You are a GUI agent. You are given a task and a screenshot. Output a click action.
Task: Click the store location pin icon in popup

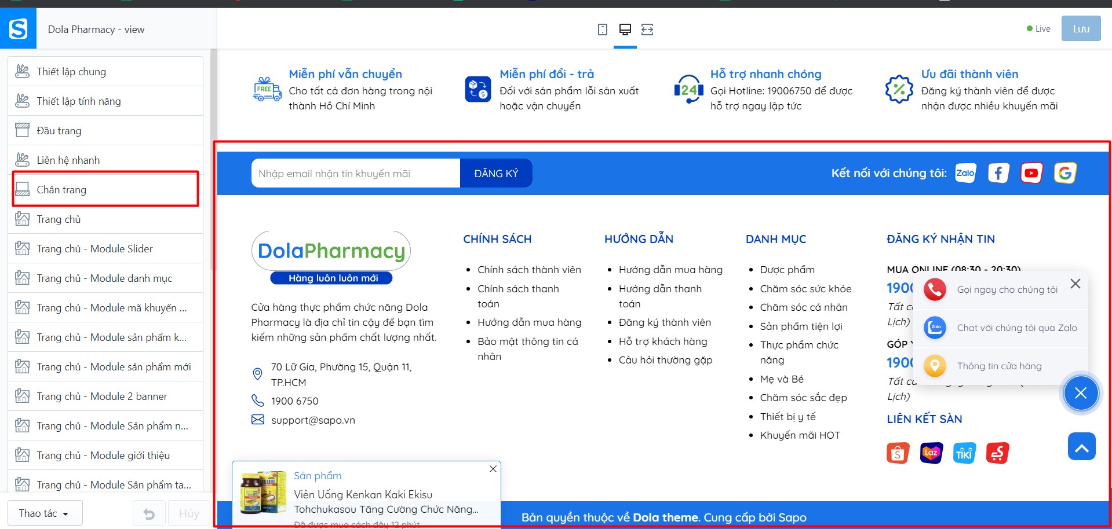tap(935, 366)
